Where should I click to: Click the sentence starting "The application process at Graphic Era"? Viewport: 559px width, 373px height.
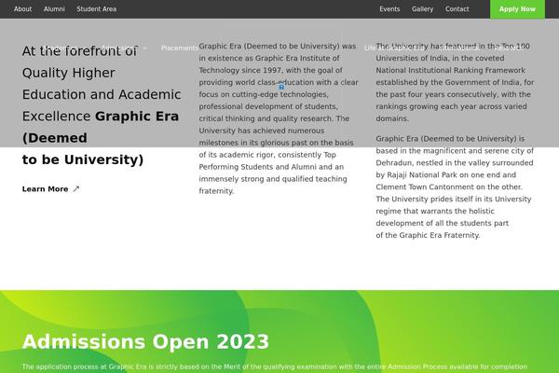pos(275,366)
